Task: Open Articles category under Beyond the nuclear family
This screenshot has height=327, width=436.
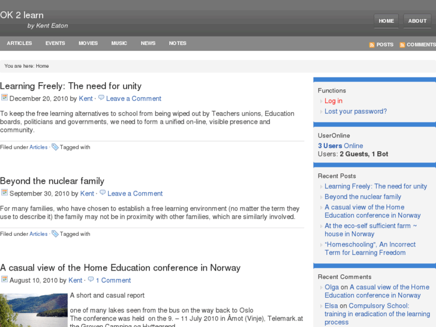Action: coord(38,234)
